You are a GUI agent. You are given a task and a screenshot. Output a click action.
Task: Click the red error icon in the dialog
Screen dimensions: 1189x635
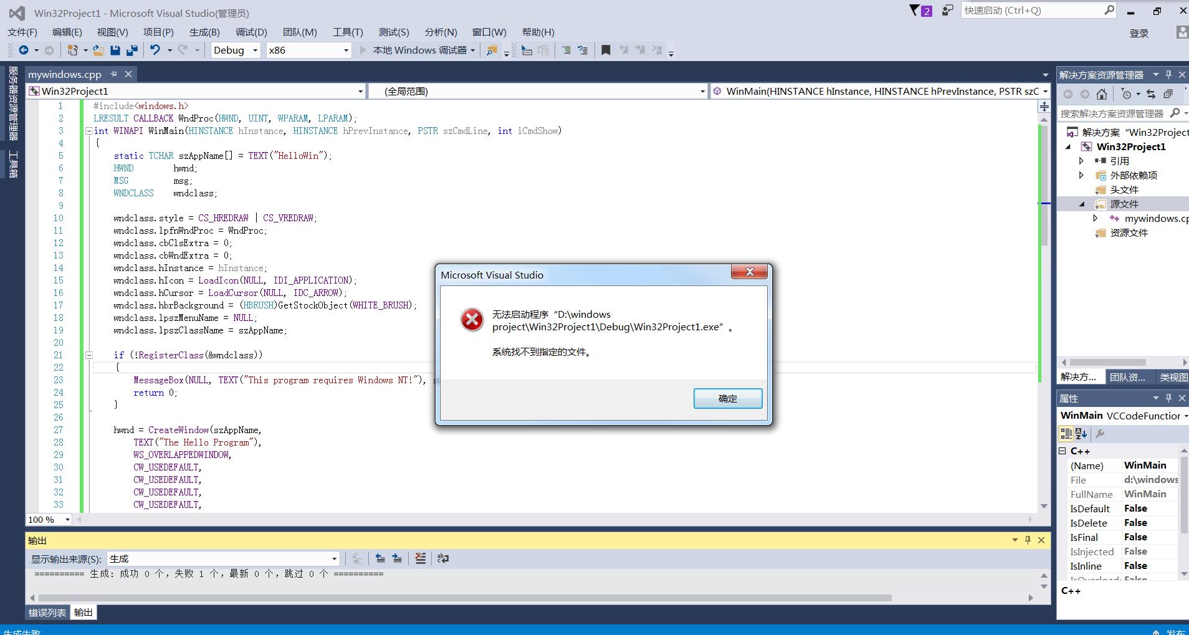472,320
